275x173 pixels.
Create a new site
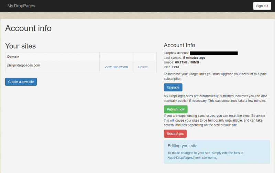pos(21,82)
